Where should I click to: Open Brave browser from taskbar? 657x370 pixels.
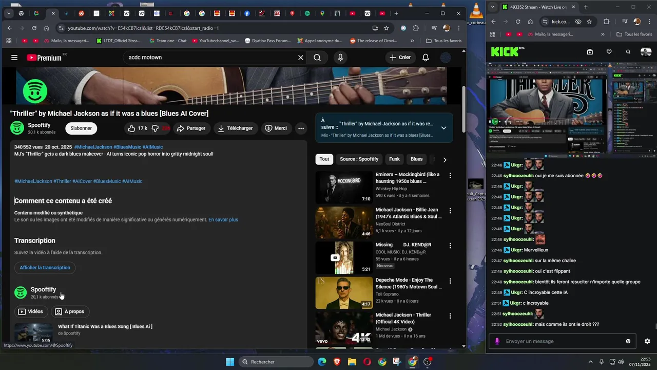tap(337, 362)
